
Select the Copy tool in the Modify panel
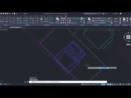point(19,21)
